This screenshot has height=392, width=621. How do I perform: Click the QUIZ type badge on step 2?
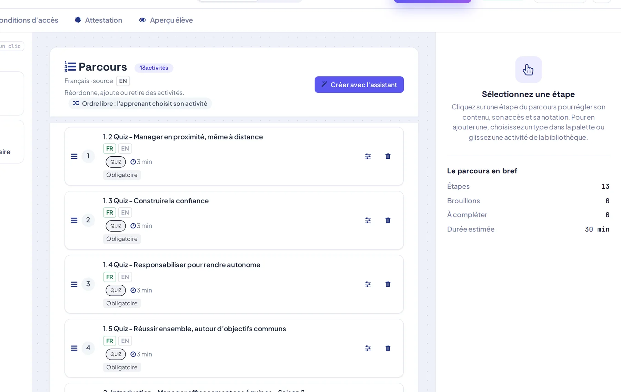[116, 226]
